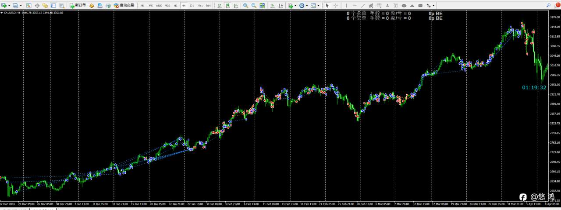Expand the Indicators dropdown arrow

click(x=295, y=6)
